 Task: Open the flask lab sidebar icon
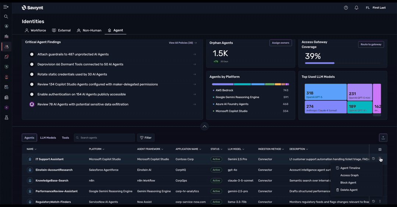[6, 118]
